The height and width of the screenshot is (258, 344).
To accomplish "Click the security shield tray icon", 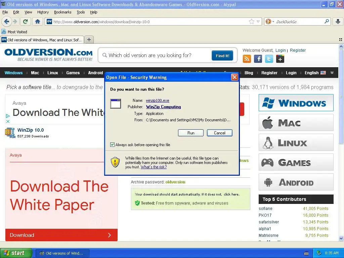I will coord(319,253).
